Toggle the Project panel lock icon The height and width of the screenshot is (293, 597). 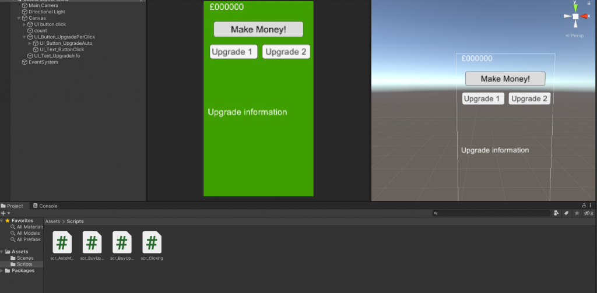pyautogui.click(x=584, y=206)
